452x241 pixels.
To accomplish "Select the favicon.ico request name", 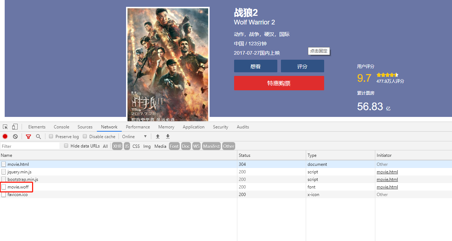I will [18, 195].
